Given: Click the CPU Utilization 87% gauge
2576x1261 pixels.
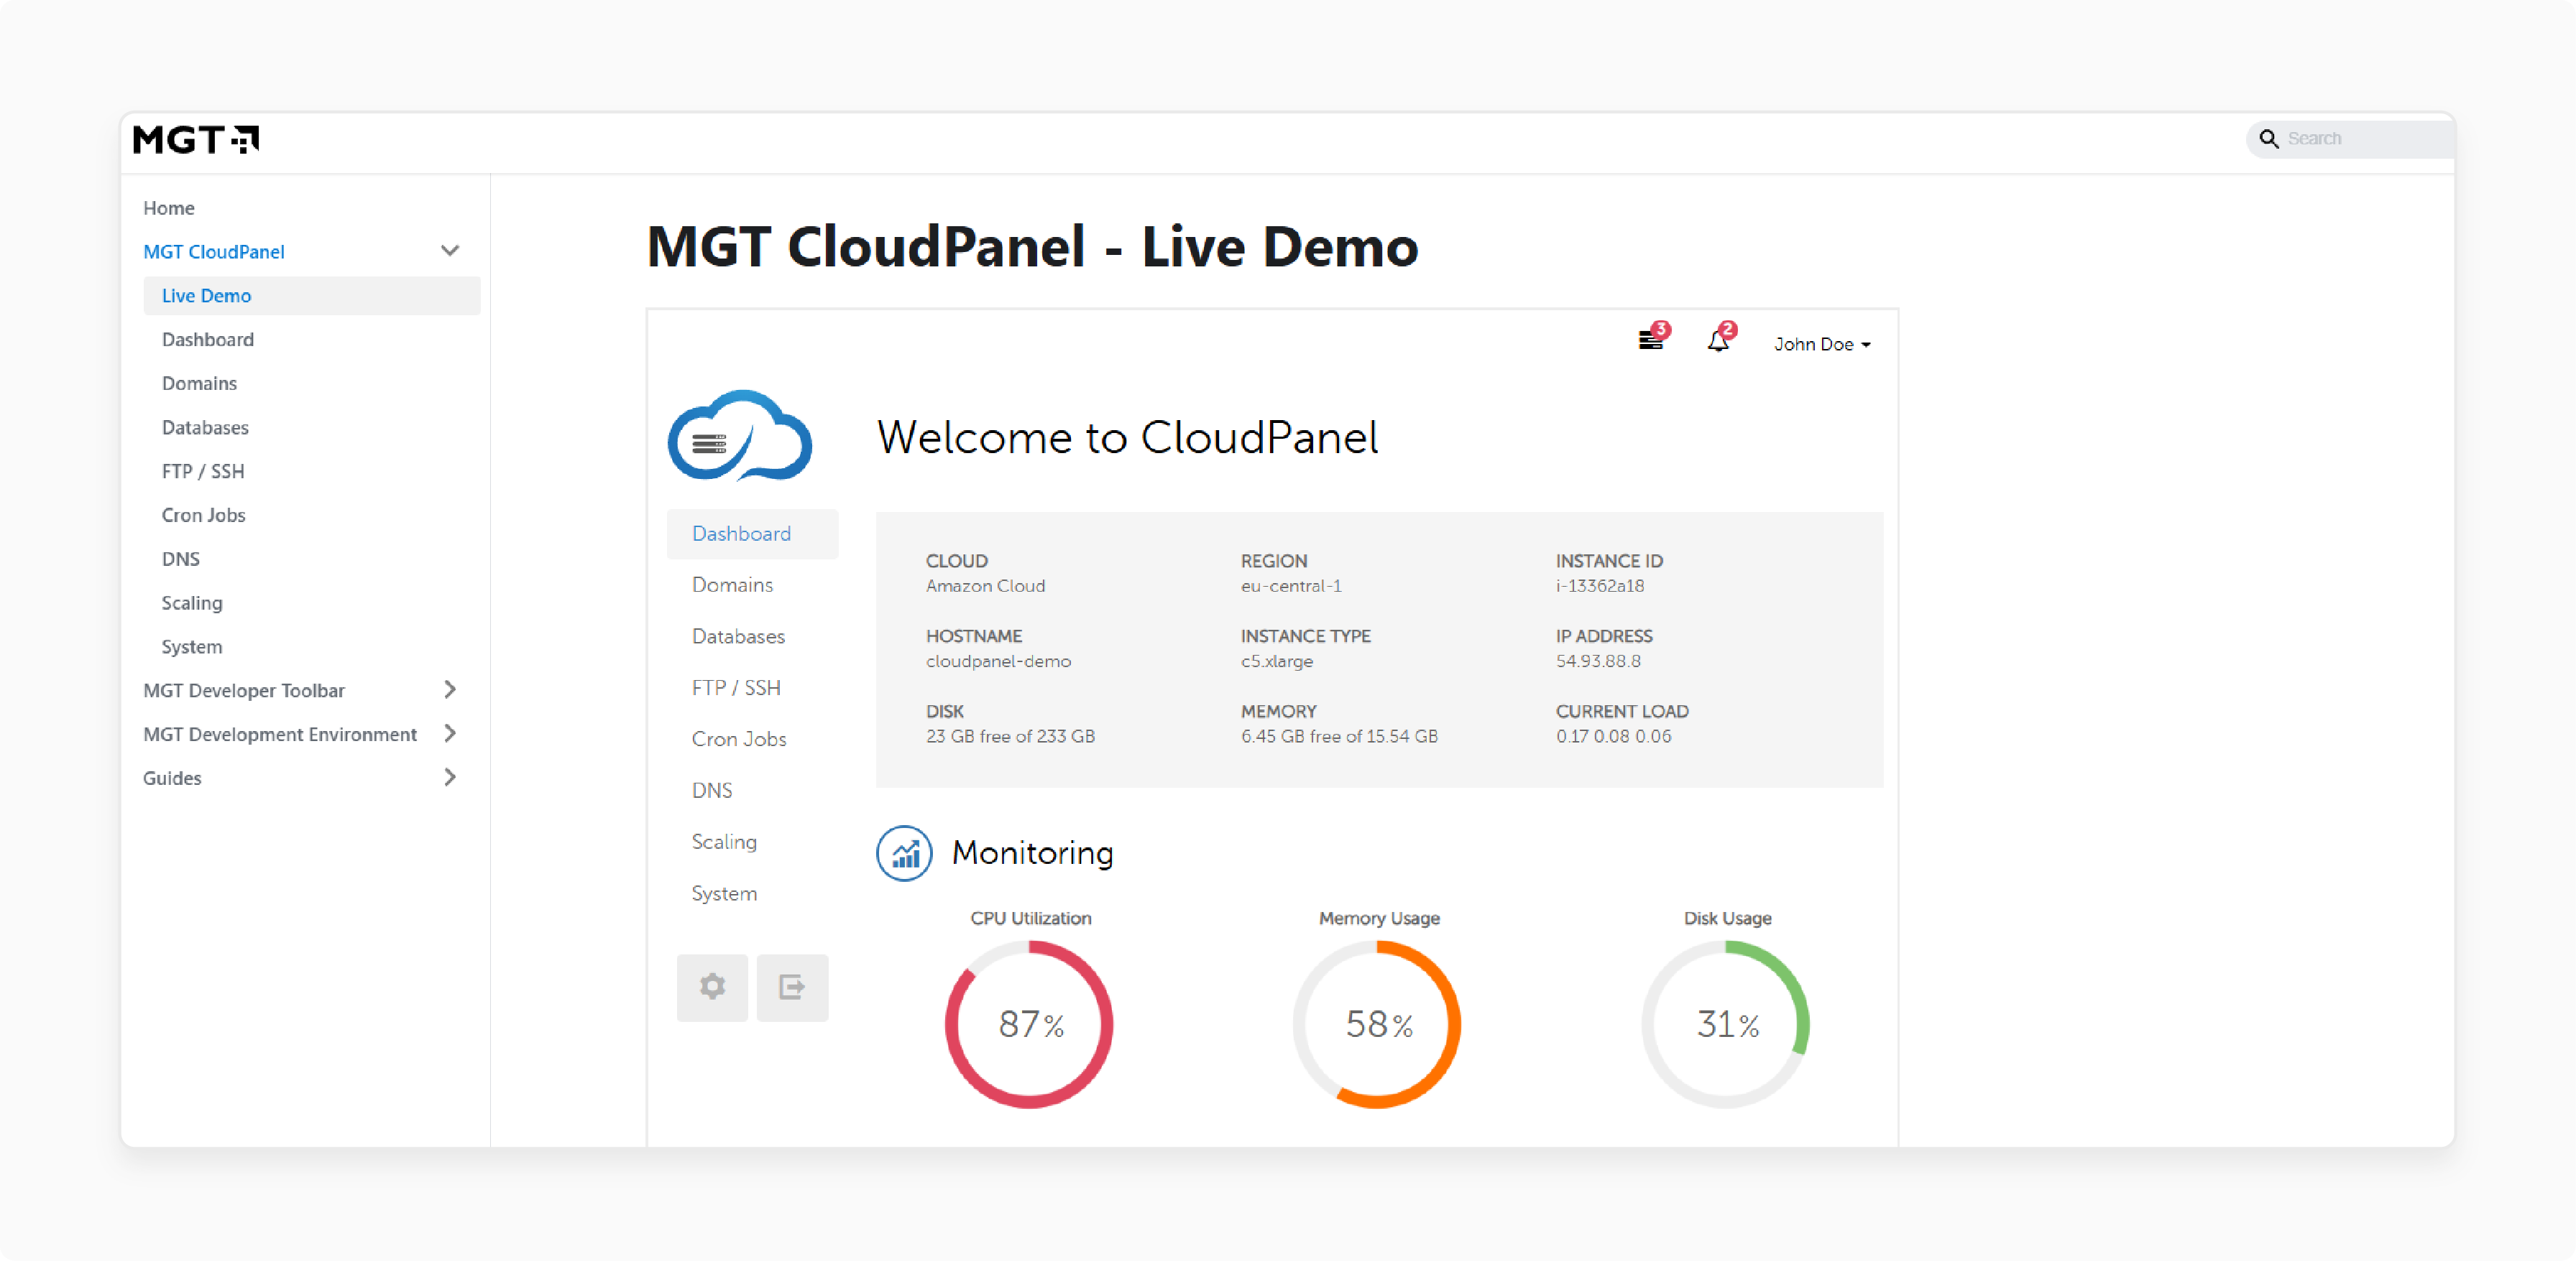Looking at the screenshot, I should [1030, 1024].
